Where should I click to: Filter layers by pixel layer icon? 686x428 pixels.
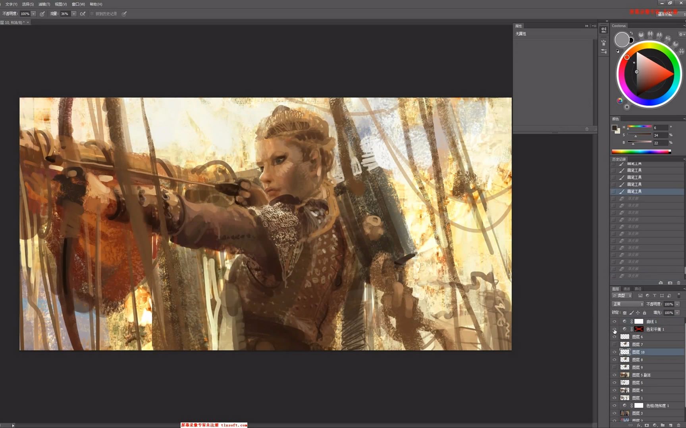click(x=640, y=296)
